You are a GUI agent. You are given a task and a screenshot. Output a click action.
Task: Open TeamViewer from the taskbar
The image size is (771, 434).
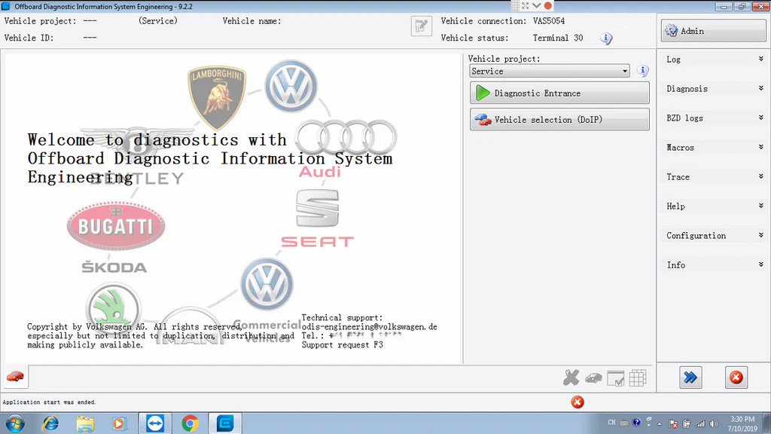[x=155, y=423]
